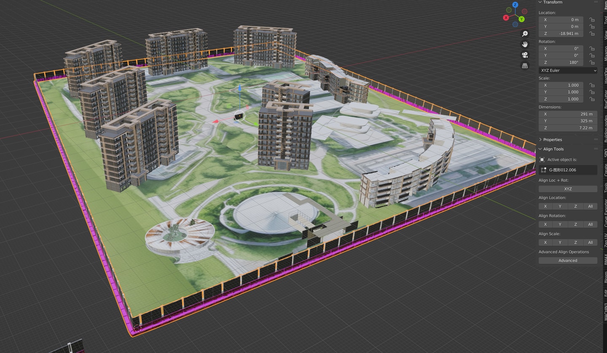Click the Dimensions Z field showing 7.22 m
607x353 pixels.
(568, 128)
